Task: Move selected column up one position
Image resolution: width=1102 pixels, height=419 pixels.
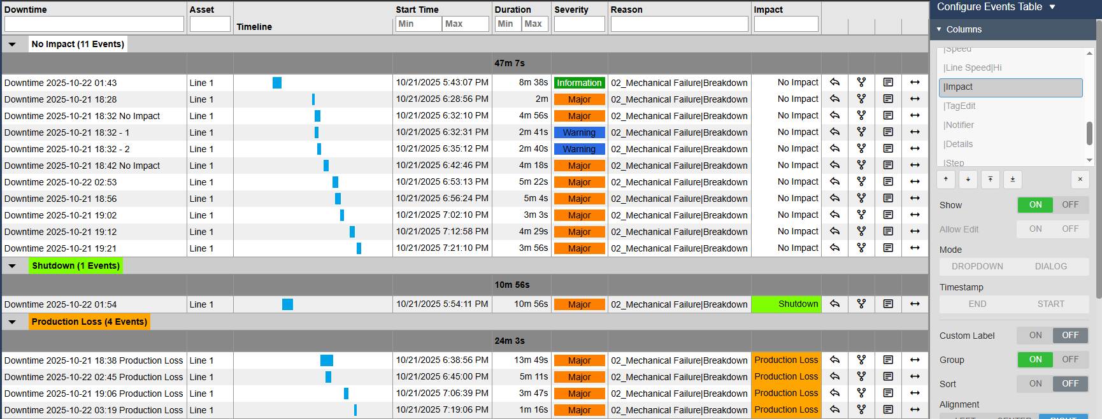Action: [x=946, y=180]
